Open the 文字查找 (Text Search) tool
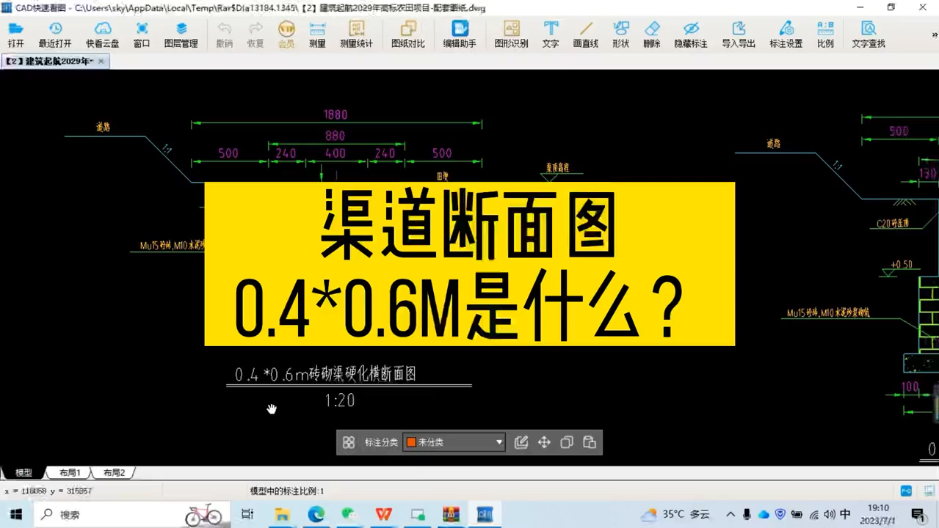 (x=867, y=33)
